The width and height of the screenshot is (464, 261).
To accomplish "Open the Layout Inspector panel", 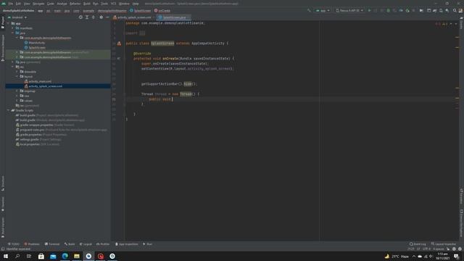I will point(444,244).
